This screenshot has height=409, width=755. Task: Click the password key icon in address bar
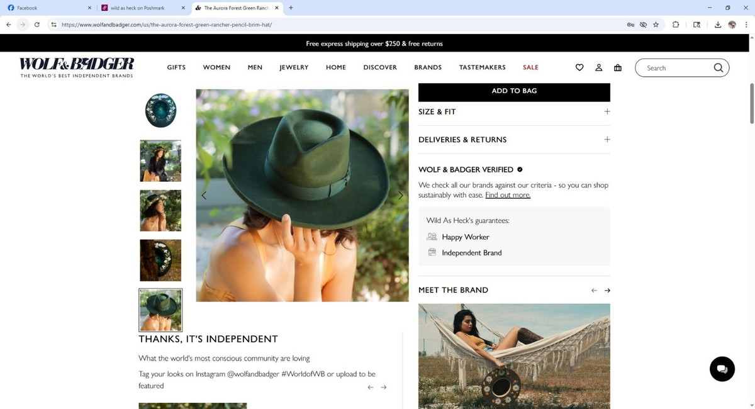[630, 25]
